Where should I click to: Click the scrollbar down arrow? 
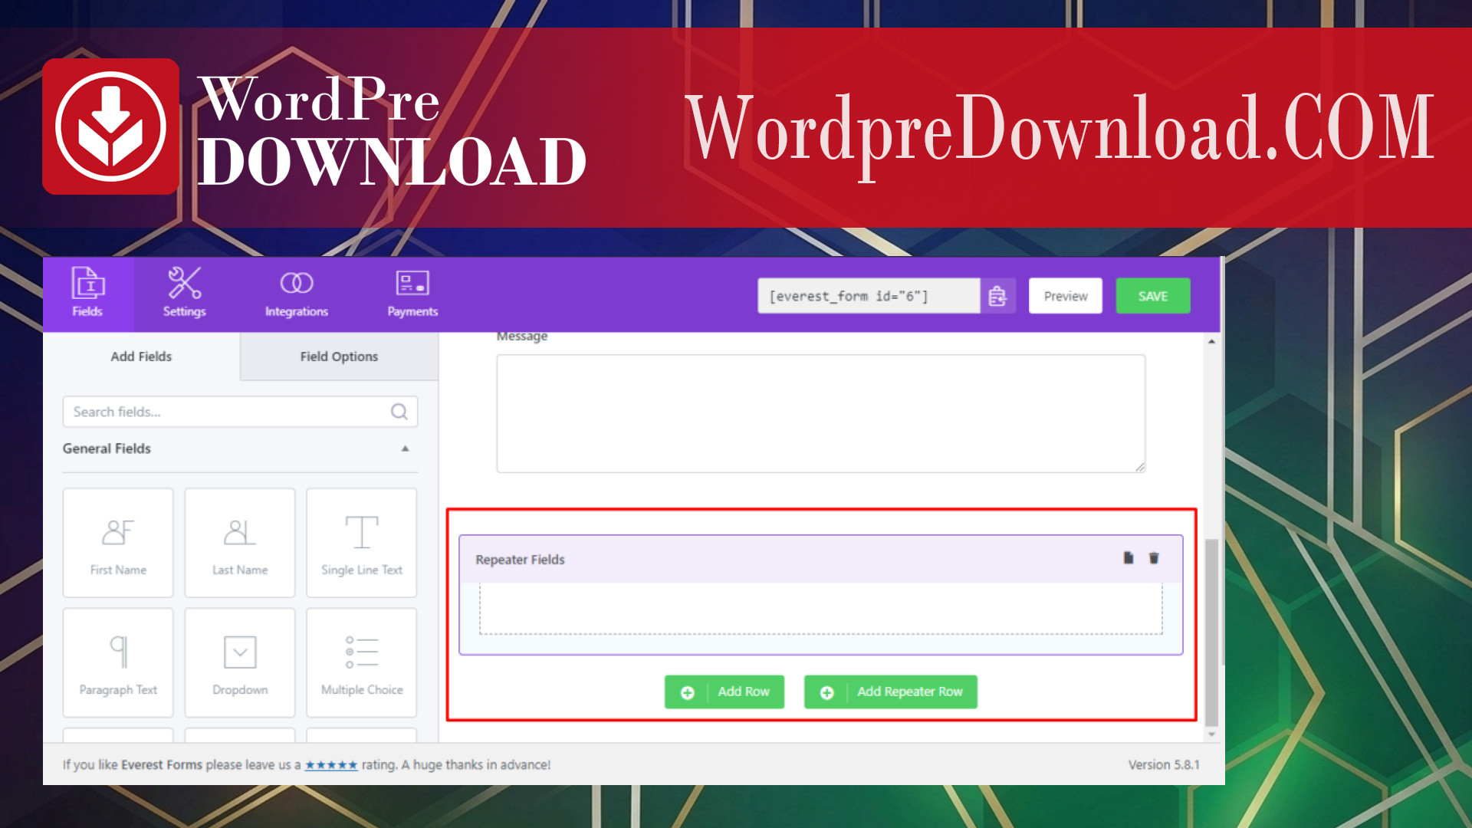tap(1212, 734)
